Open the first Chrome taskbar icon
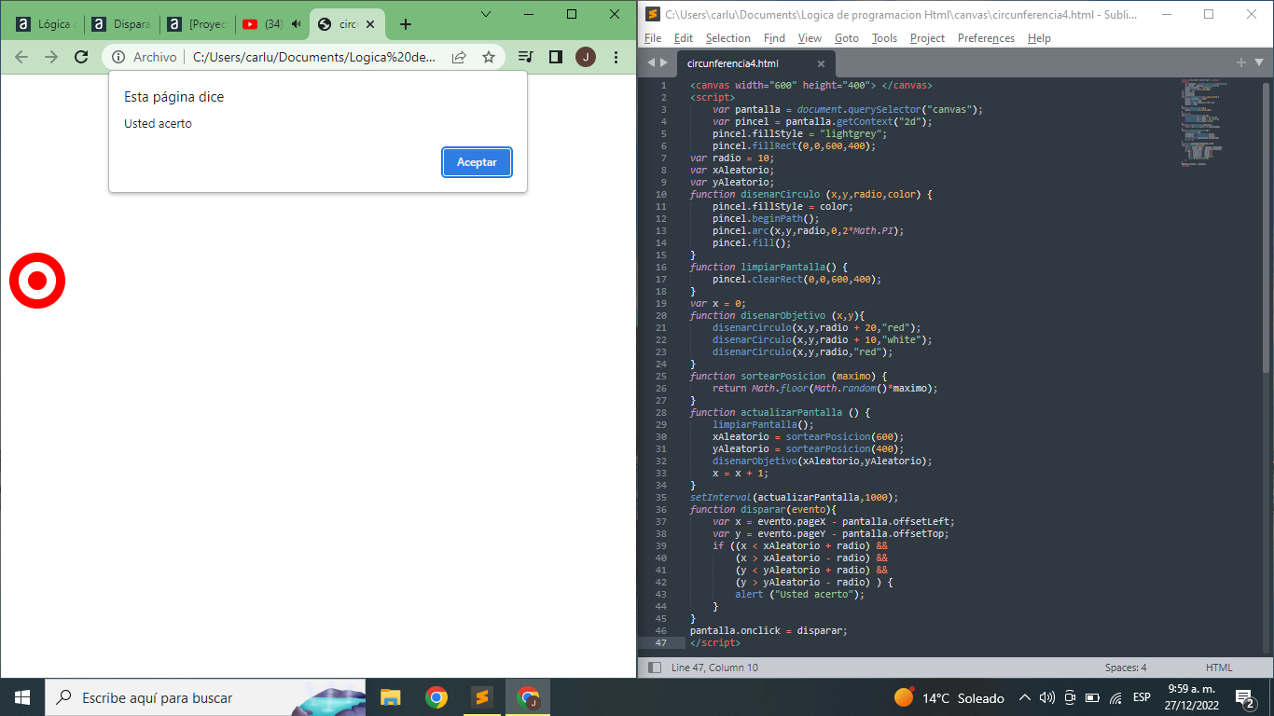 pos(436,697)
